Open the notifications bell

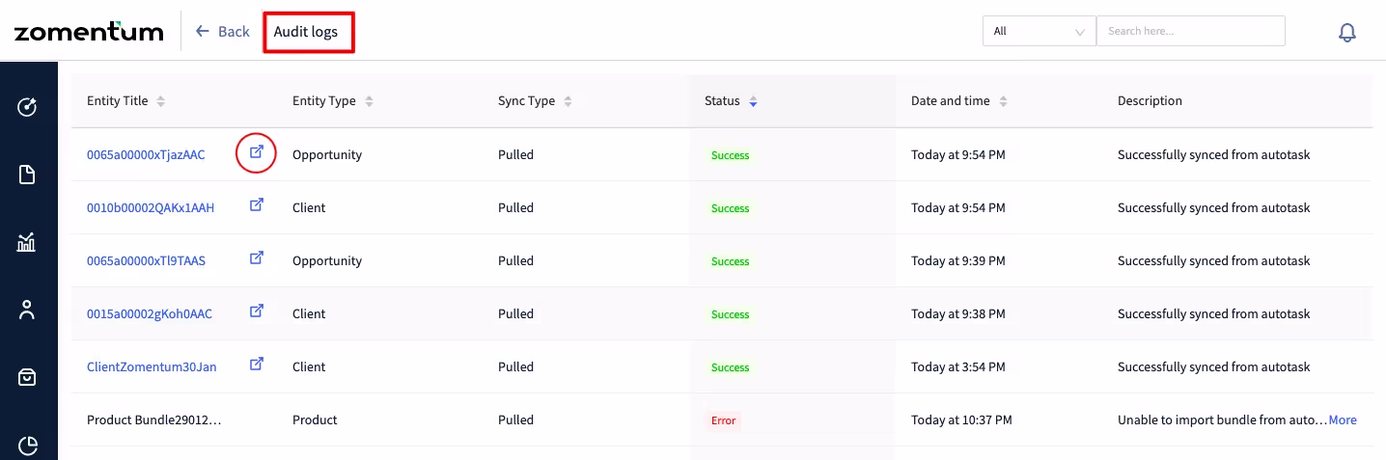coord(1347,32)
